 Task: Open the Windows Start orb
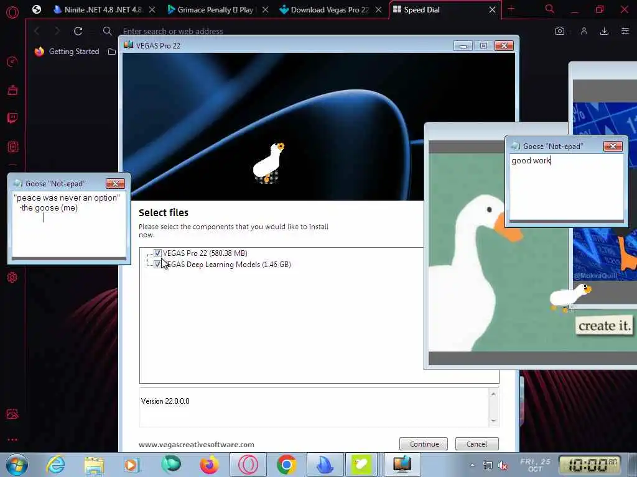tap(17, 465)
